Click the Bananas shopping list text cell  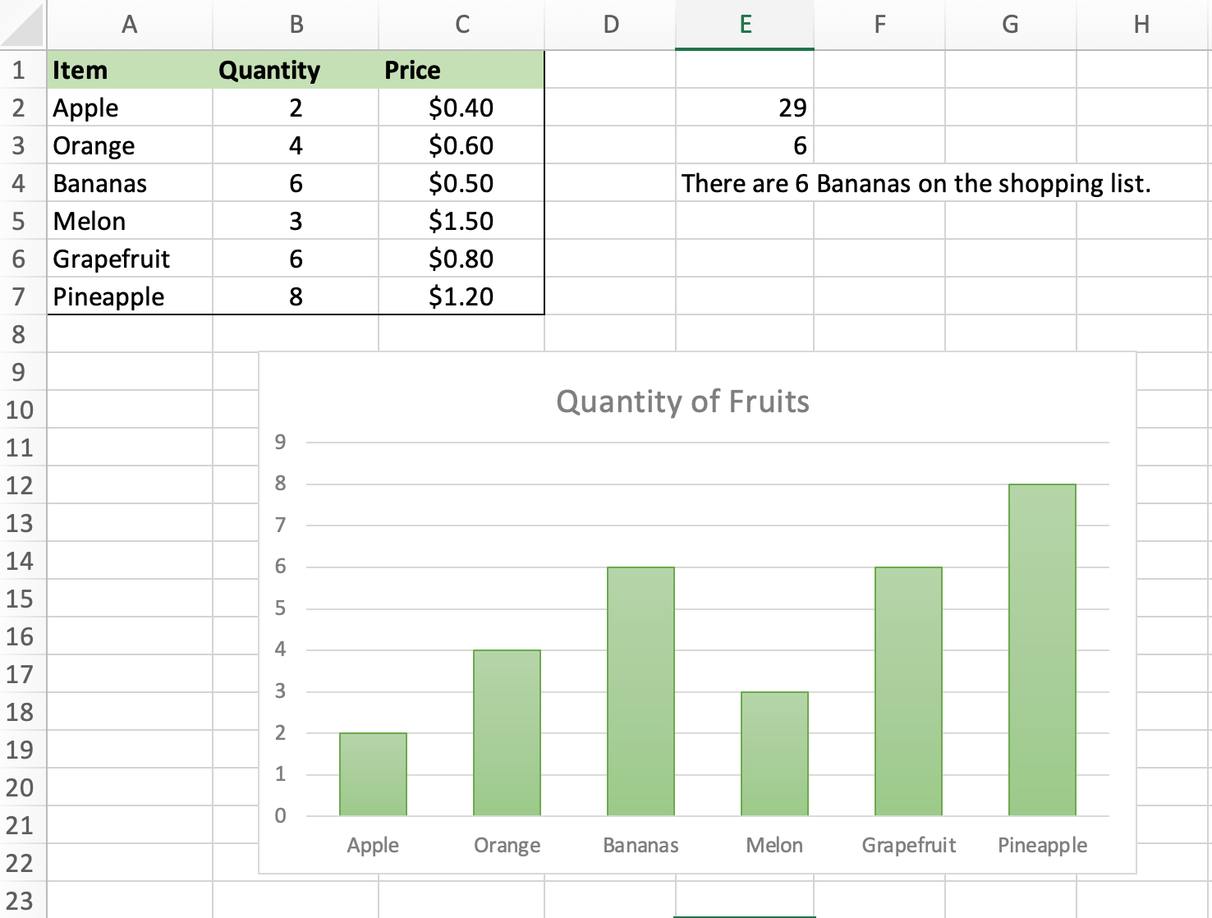744,183
